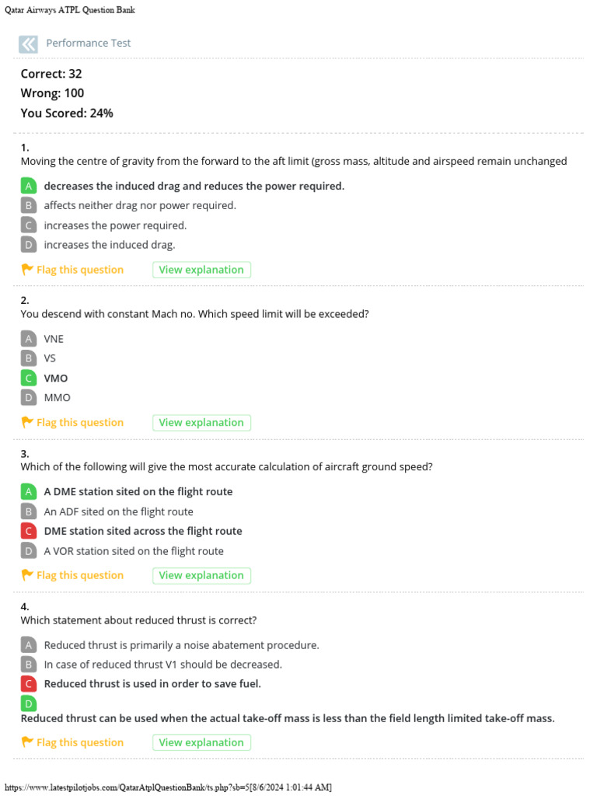Select option B ADF answer in question 3
The width and height of the screenshot is (597, 796).
pos(118,511)
